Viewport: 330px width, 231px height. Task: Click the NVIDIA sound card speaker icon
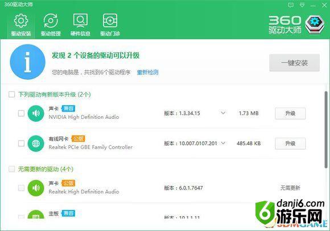coord(36,113)
